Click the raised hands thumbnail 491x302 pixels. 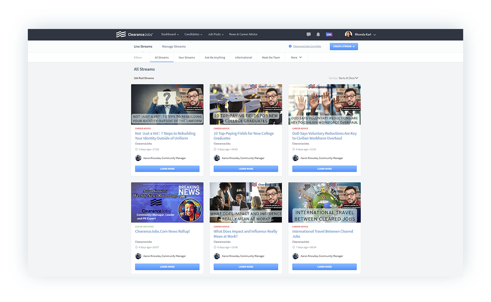click(x=324, y=104)
